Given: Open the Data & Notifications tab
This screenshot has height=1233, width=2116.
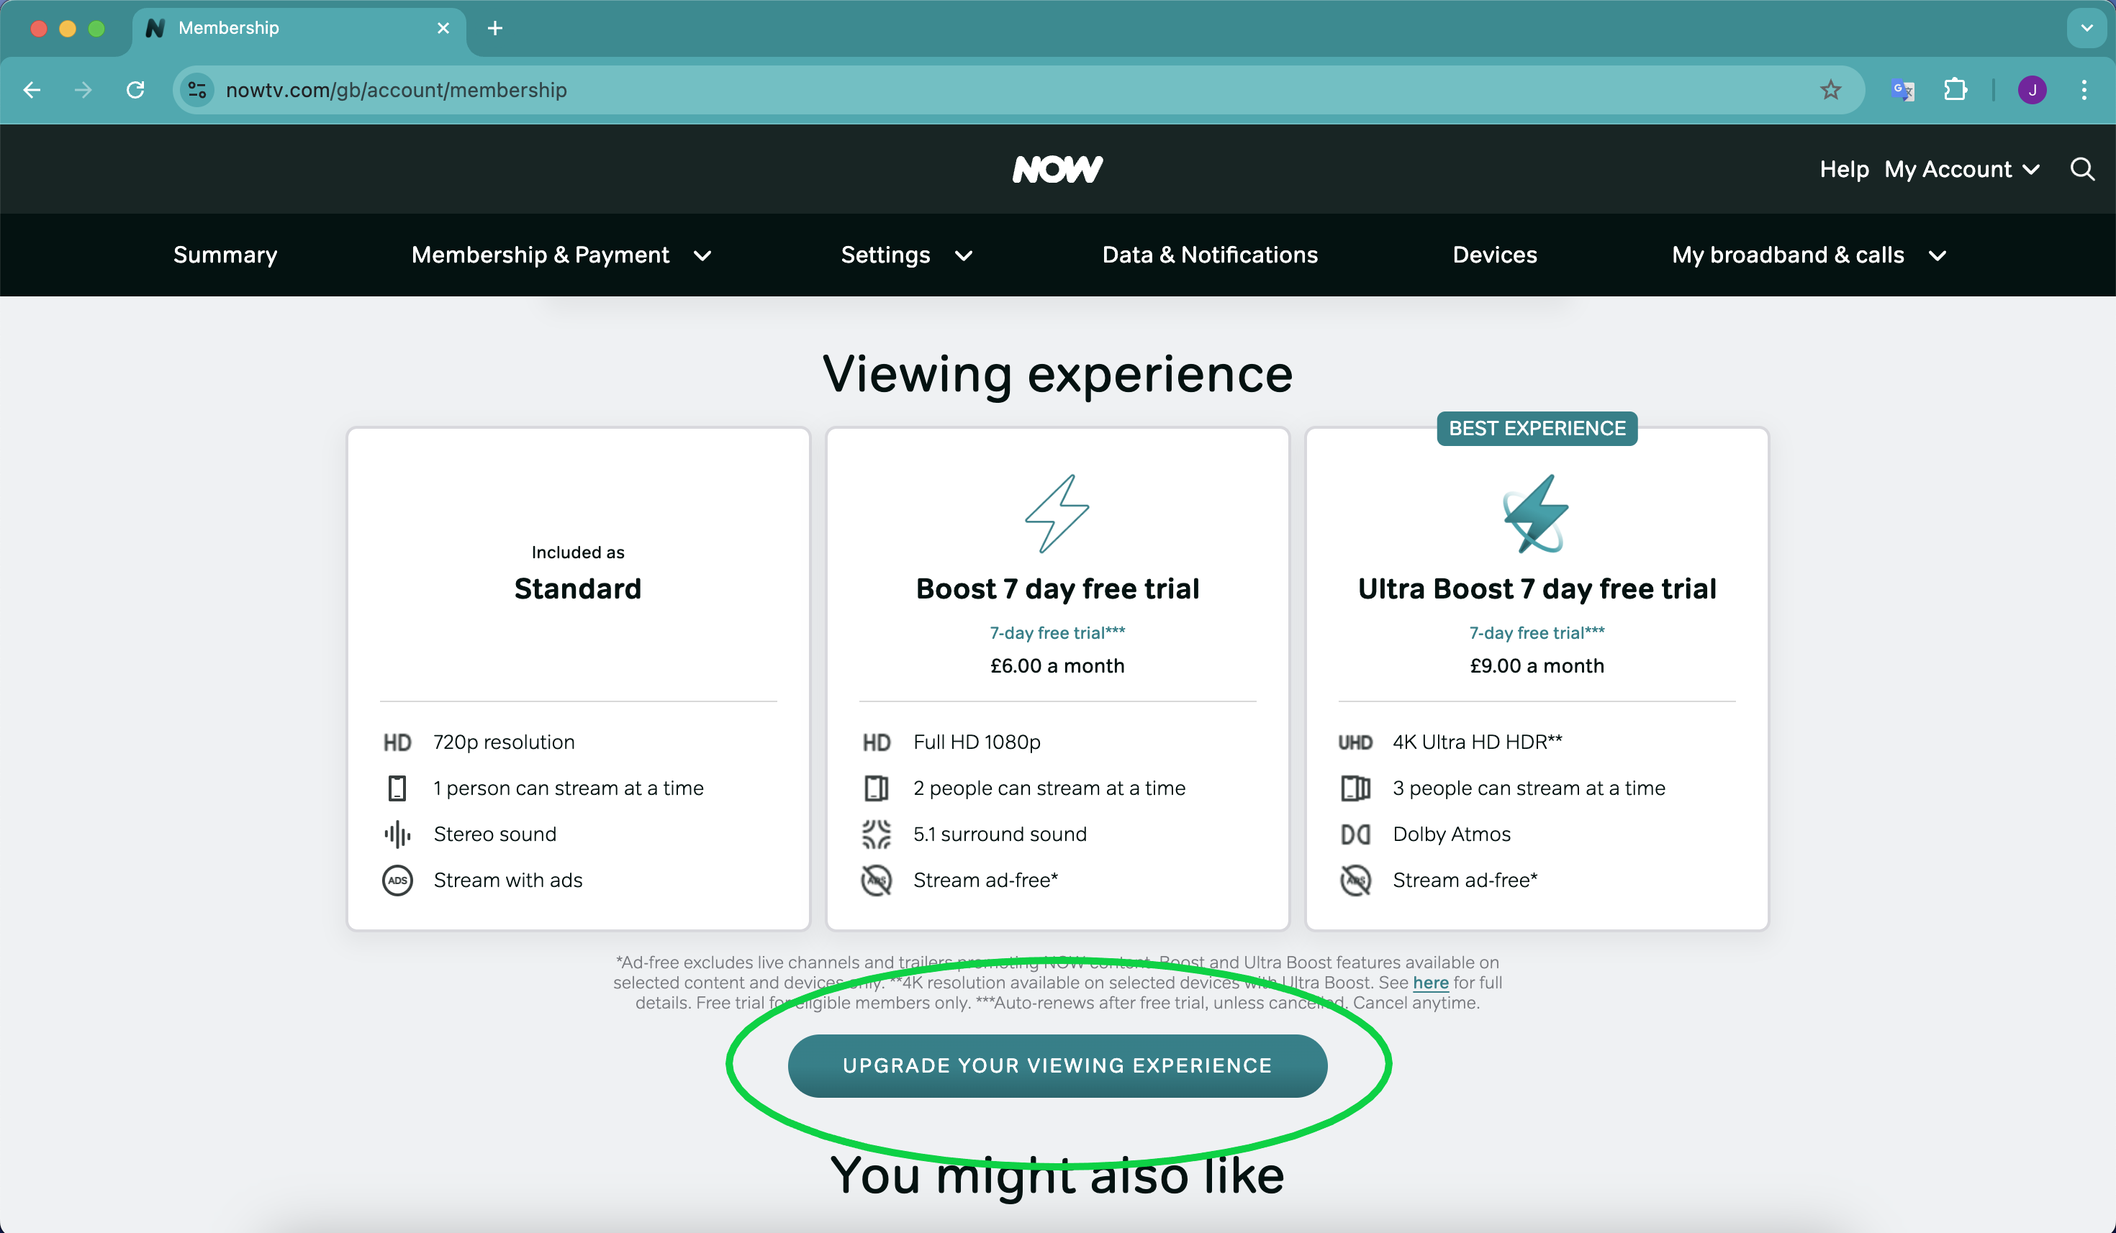Looking at the screenshot, I should pyautogui.click(x=1210, y=255).
